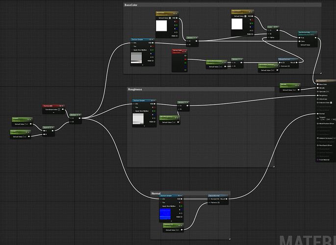Select the BaseColor comment box title

pos(131,5)
